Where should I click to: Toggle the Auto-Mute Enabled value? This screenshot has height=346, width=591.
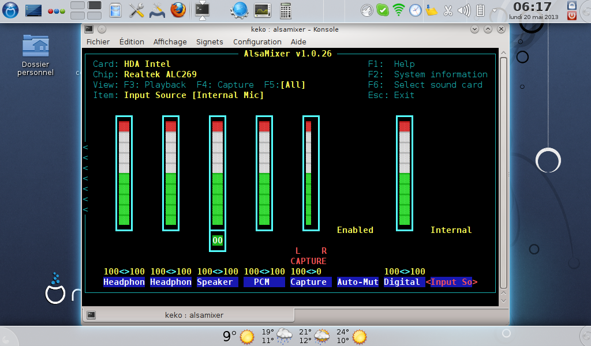point(355,230)
